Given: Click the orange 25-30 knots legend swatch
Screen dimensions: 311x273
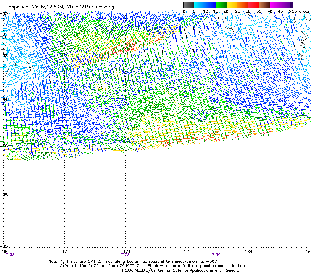Looking at the screenshot, I should (x=243, y=5).
